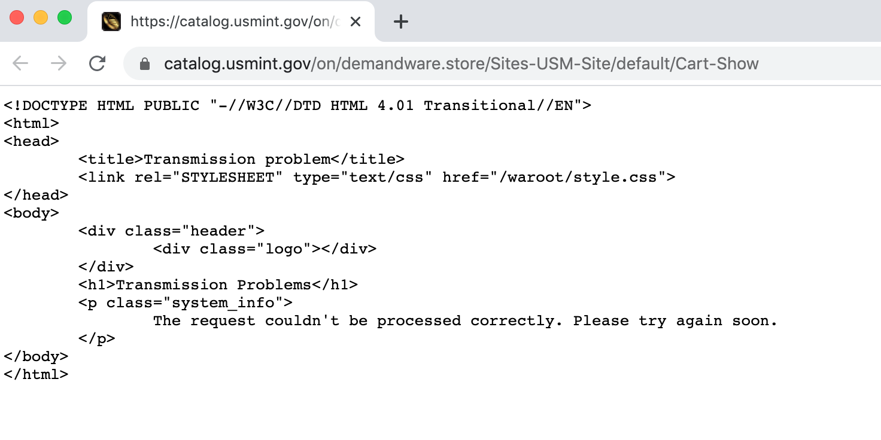Click the div class logo line
The height and width of the screenshot is (440, 881).
pyautogui.click(x=265, y=249)
